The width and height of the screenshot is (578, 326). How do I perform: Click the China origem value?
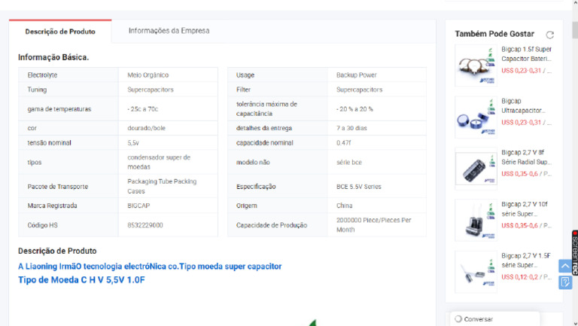344,206
